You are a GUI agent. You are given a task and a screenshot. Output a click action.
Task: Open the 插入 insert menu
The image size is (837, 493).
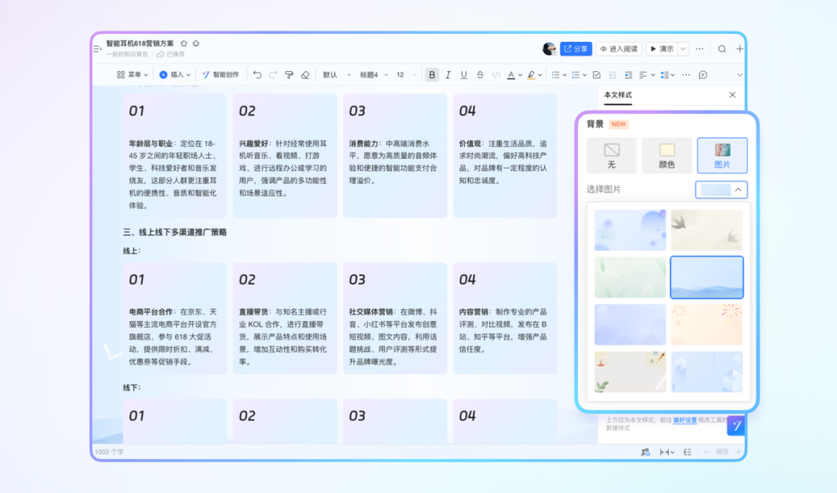tap(175, 75)
